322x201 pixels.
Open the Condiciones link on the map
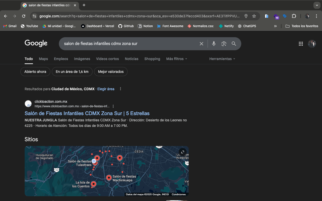click(179, 194)
